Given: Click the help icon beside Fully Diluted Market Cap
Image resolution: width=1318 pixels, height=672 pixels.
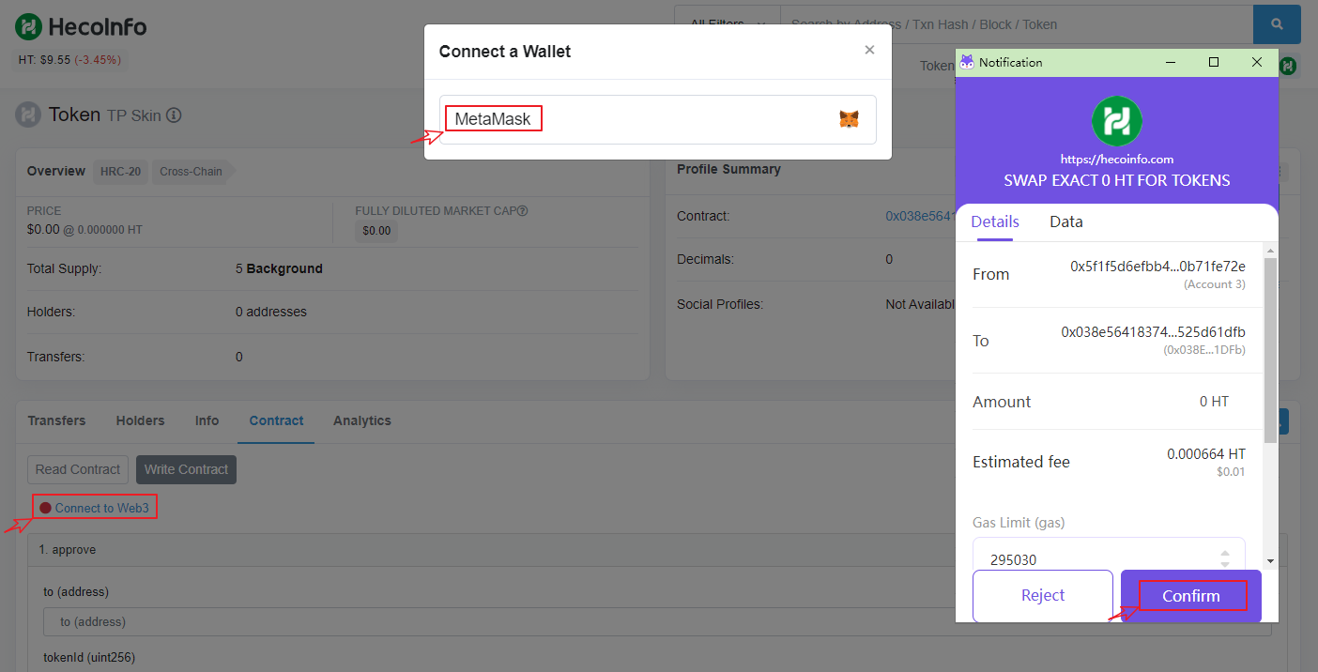Looking at the screenshot, I should tap(522, 211).
